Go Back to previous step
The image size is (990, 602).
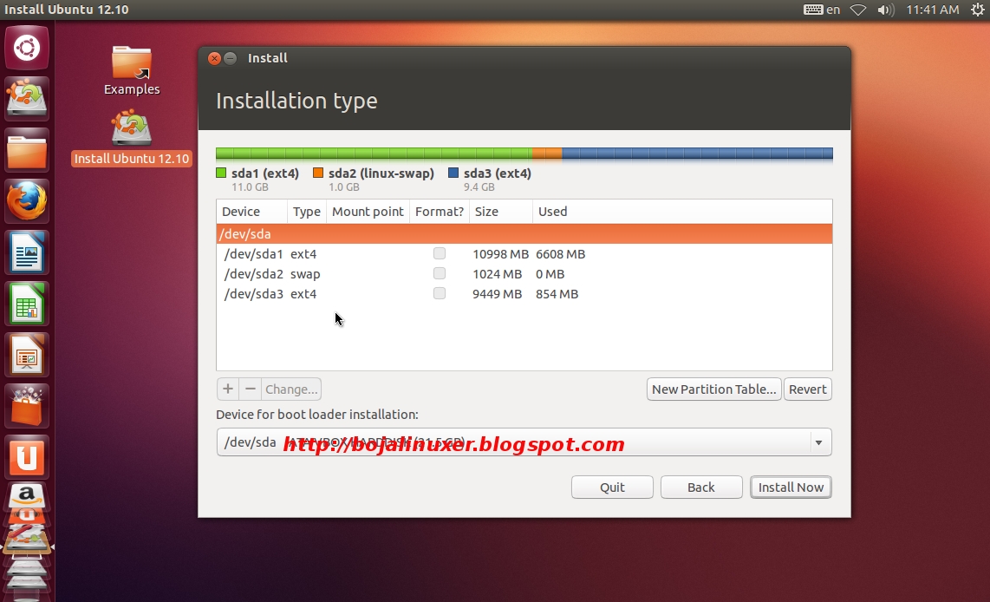point(701,487)
